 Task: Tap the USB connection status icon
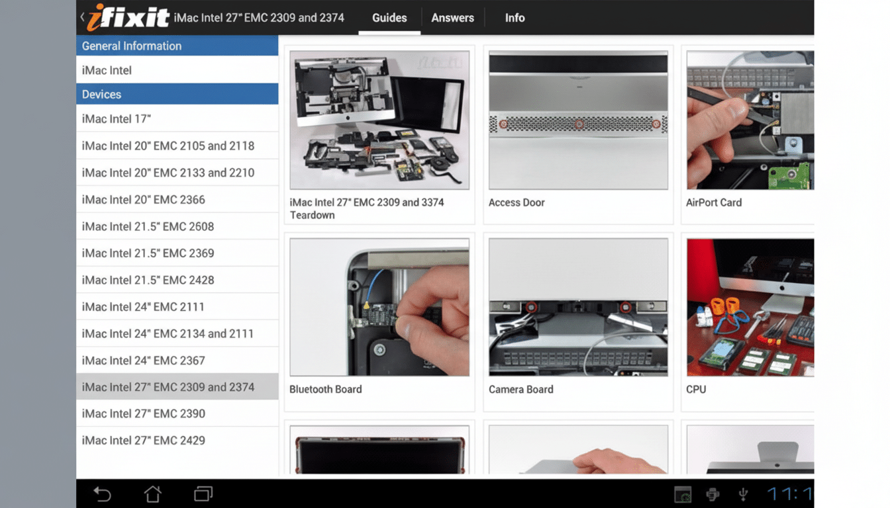coord(743,493)
